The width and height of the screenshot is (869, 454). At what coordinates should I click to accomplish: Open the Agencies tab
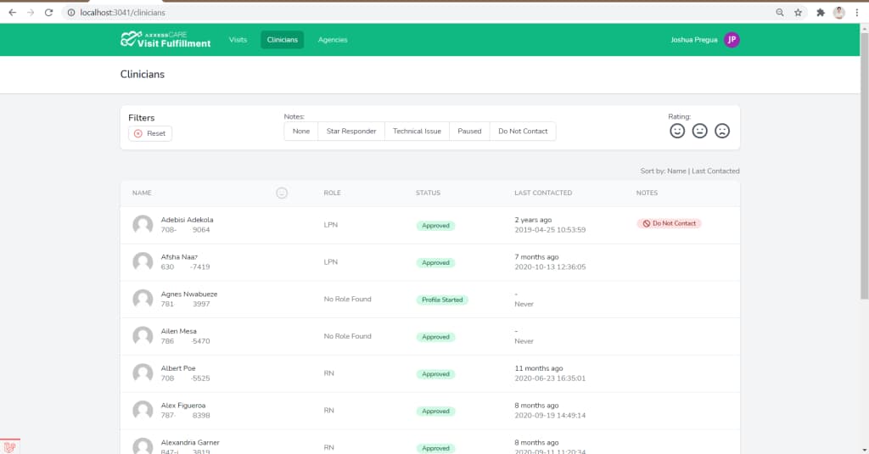(333, 39)
